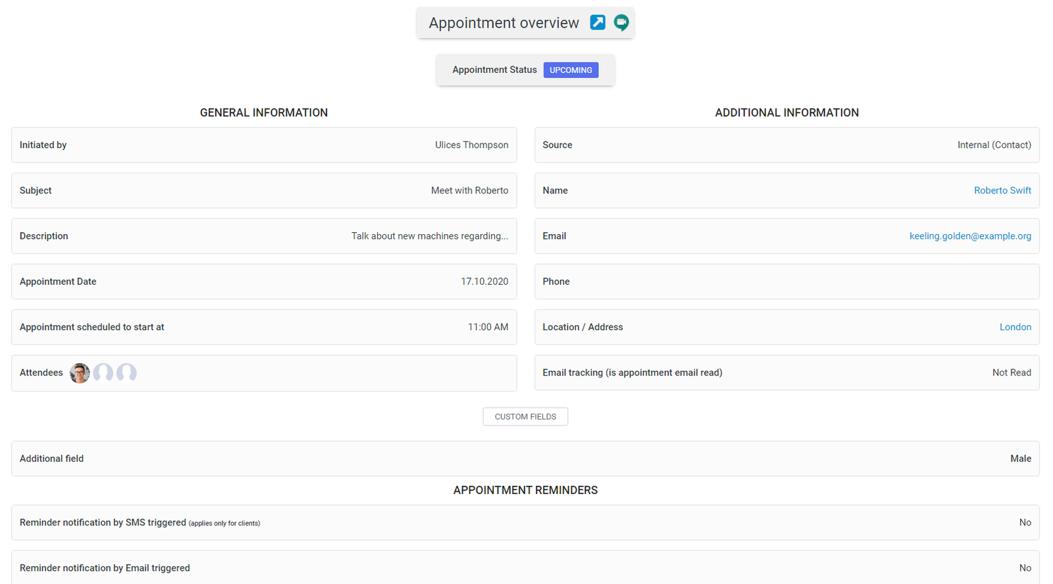1053x584 pixels.
Task: Select the Meet with Roberto subject
Action: pos(469,191)
